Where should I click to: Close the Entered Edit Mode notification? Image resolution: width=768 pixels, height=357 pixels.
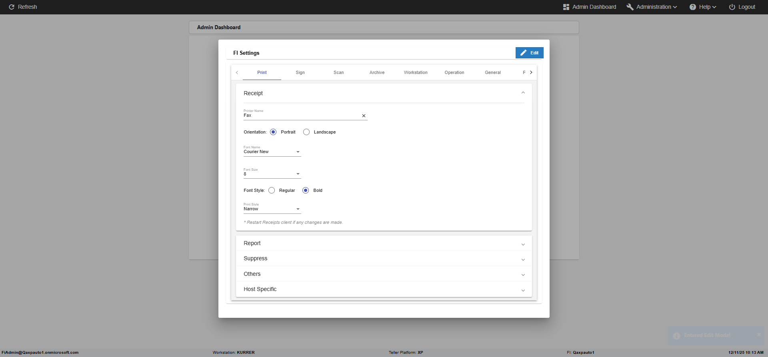point(759,335)
